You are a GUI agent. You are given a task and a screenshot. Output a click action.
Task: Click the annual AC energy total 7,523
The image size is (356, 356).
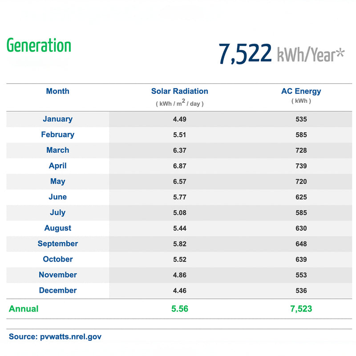pyautogui.click(x=301, y=309)
